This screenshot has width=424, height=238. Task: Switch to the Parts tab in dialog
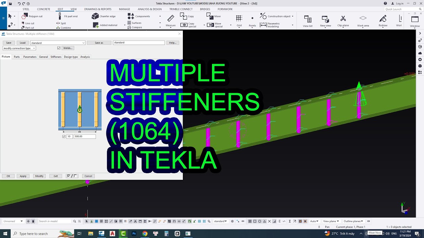(x=17, y=57)
